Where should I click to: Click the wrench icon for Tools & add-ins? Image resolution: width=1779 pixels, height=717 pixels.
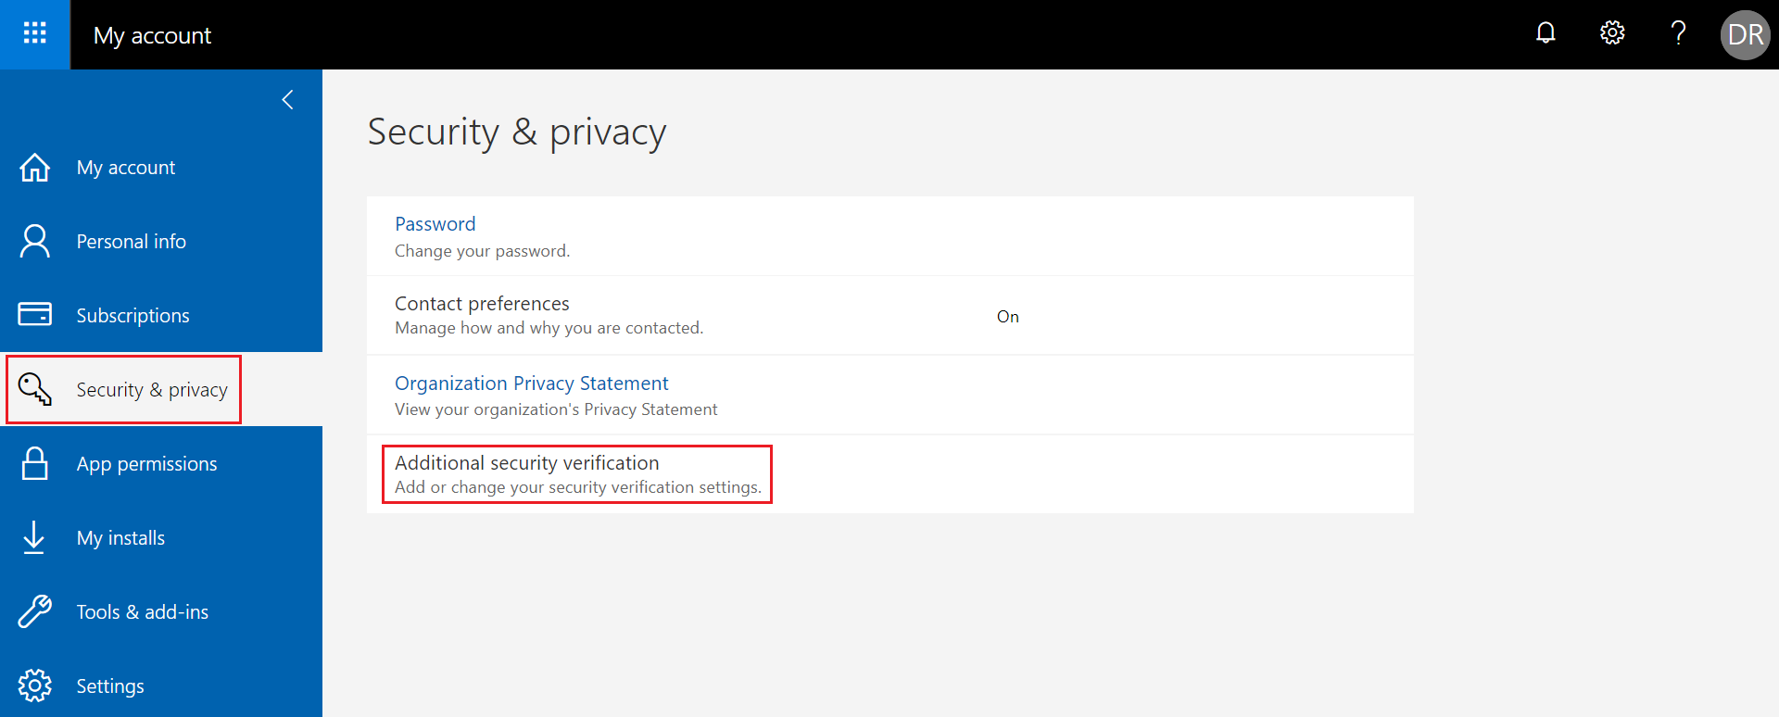coord(35,611)
